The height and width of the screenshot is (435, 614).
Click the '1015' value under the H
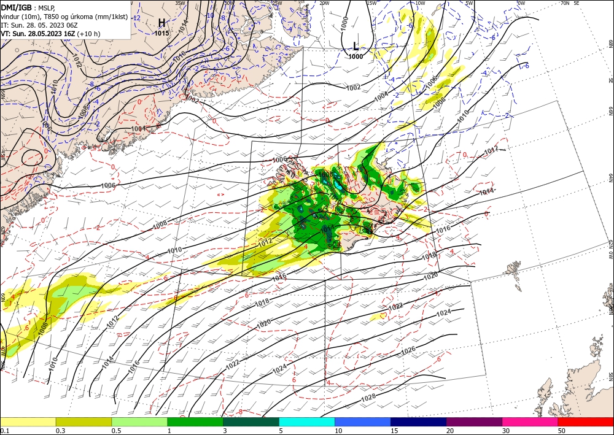pos(161,33)
